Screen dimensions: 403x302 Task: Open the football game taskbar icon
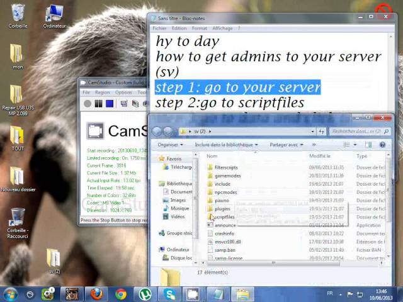tap(47, 294)
